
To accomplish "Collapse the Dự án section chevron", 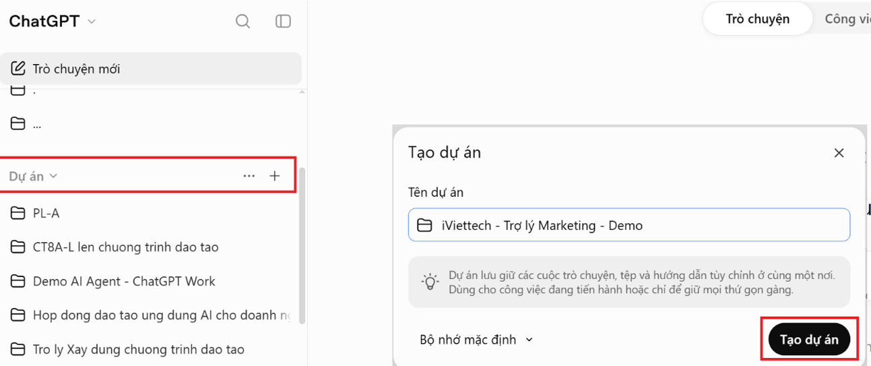I will click(x=53, y=176).
